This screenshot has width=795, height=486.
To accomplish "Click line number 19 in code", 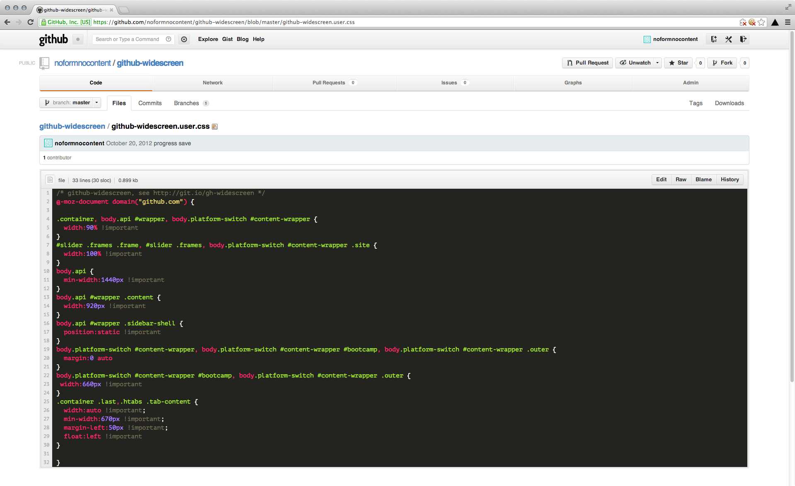I will coord(46,349).
